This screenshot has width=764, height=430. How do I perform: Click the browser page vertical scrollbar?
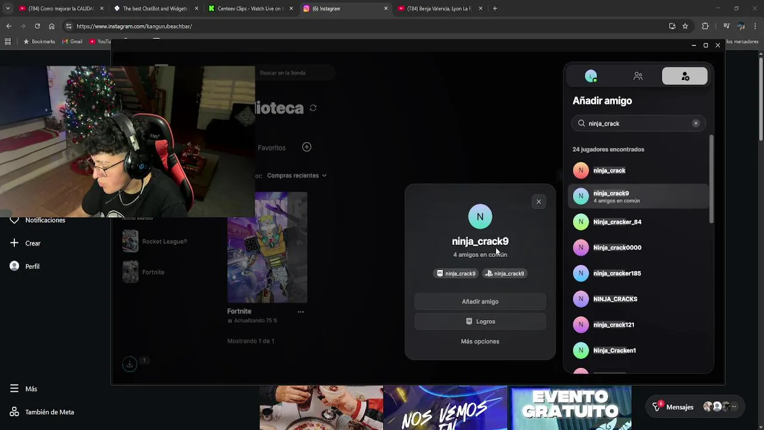pos(760,99)
